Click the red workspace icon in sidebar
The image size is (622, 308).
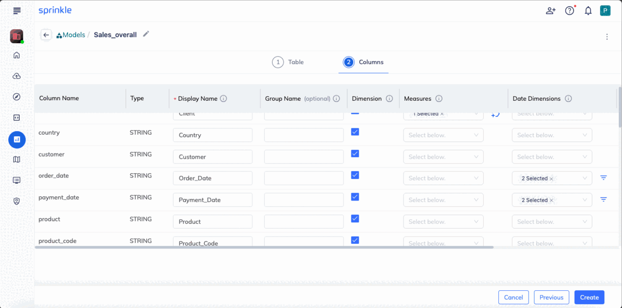pos(16,36)
